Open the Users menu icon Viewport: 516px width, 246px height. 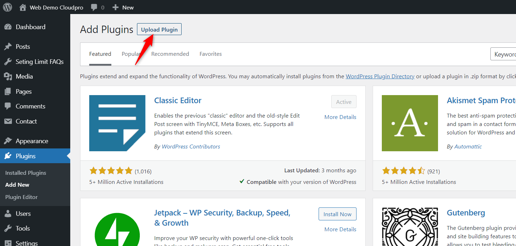pyautogui.click(x=8, y=214)
